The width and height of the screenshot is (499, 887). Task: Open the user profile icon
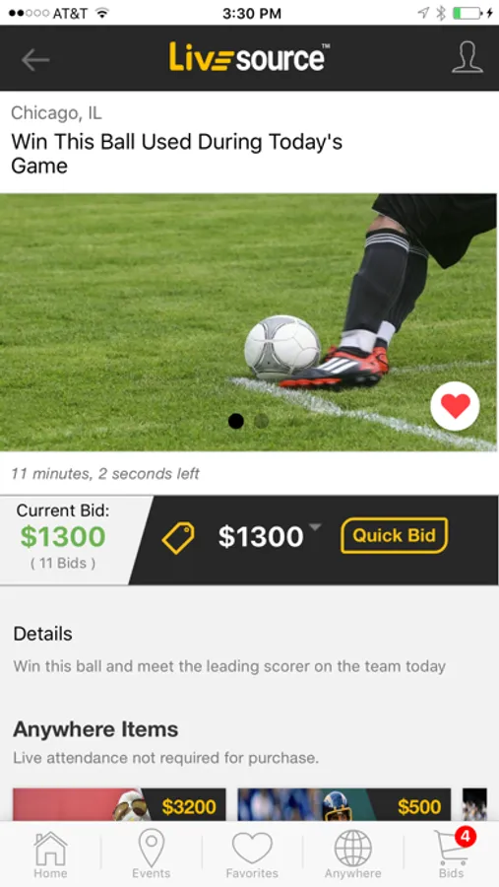tap(468, 57)
